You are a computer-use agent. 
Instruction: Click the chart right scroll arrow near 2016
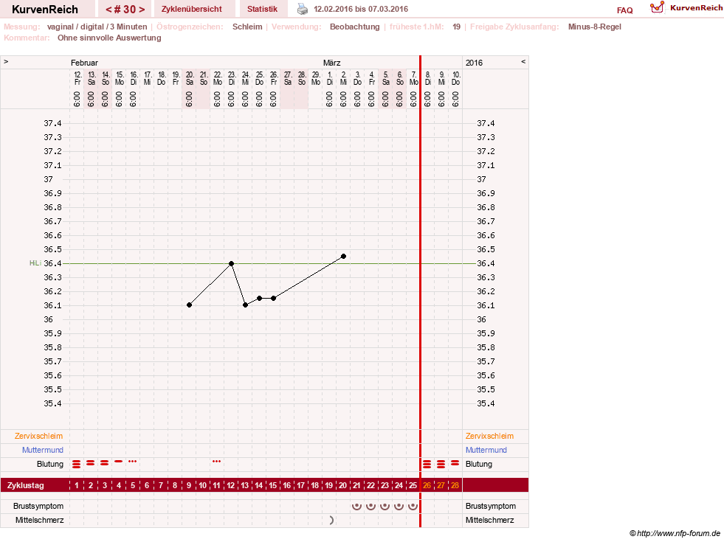(x=523, y=62)
